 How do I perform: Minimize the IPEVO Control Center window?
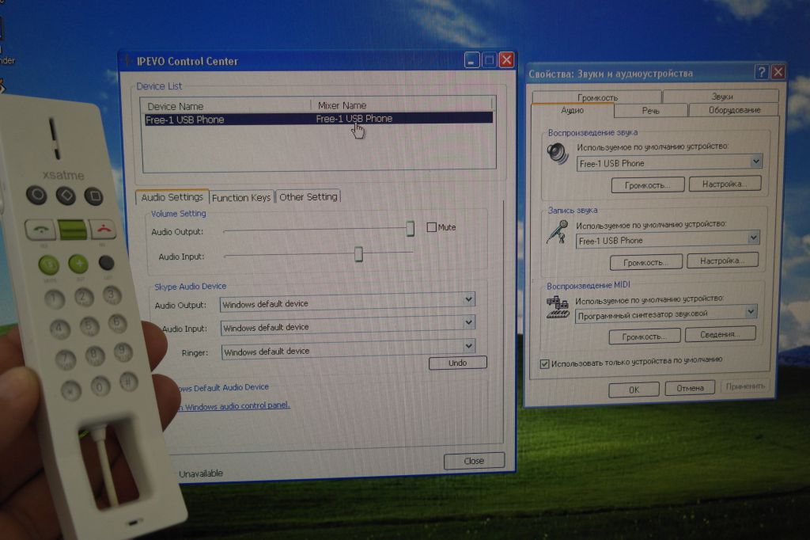coord(471,60)
